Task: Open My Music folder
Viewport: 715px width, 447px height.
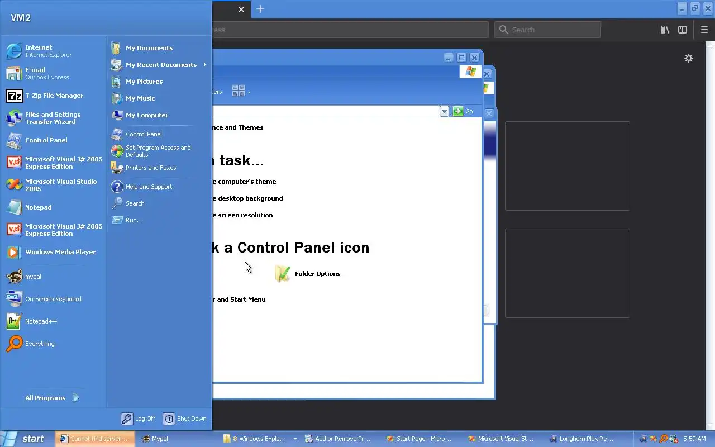Action: [159, 98]
